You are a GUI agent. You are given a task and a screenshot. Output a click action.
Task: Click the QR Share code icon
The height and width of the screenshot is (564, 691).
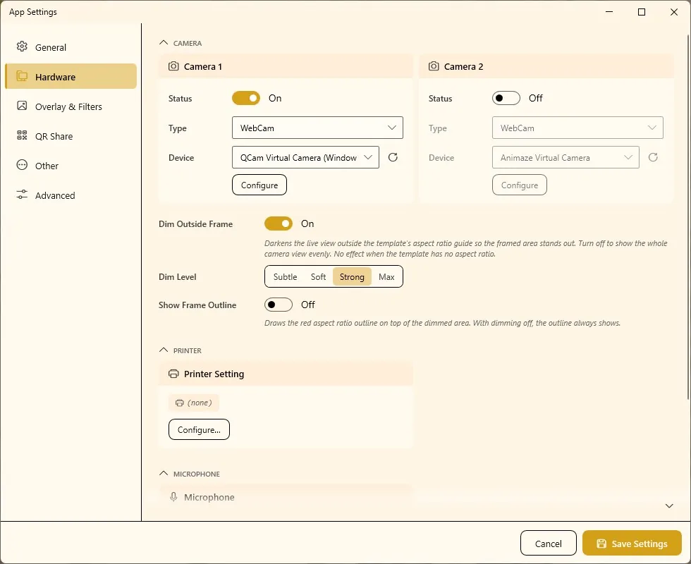(x=22, y=135)
